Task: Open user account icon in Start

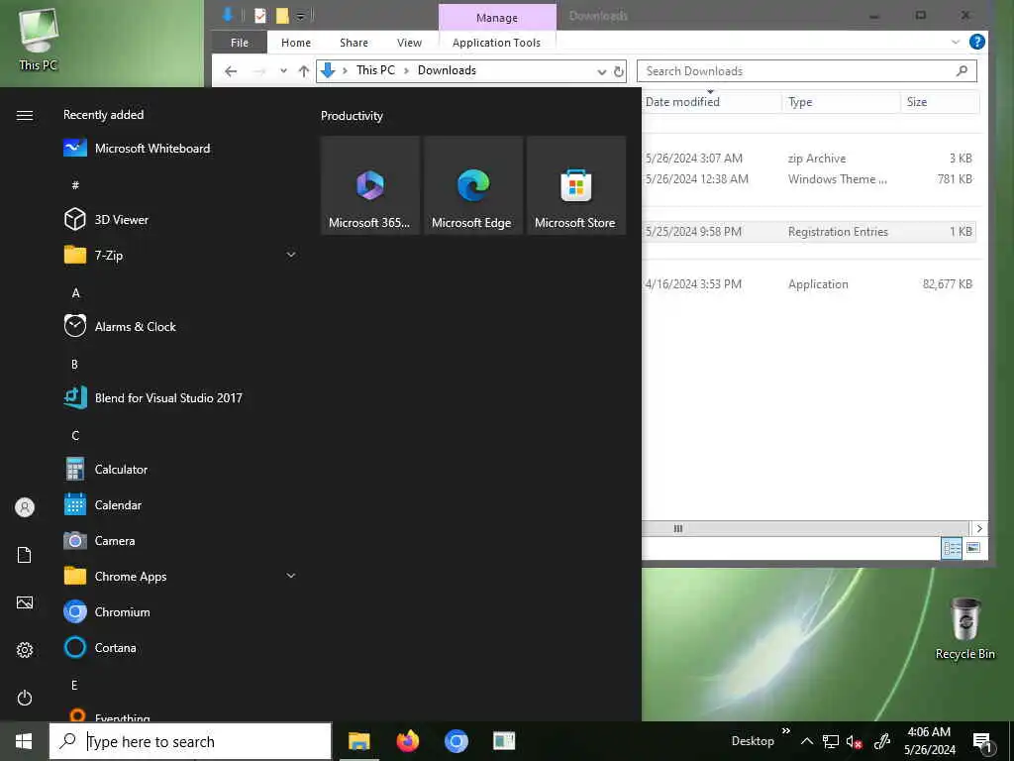Action: (x=25, y=506)
